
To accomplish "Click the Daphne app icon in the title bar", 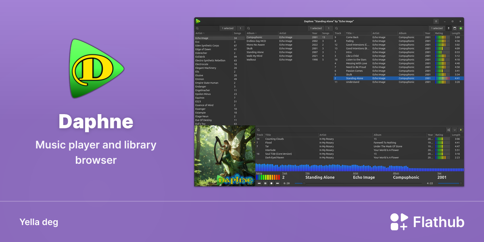I will [x=198, y=21].
